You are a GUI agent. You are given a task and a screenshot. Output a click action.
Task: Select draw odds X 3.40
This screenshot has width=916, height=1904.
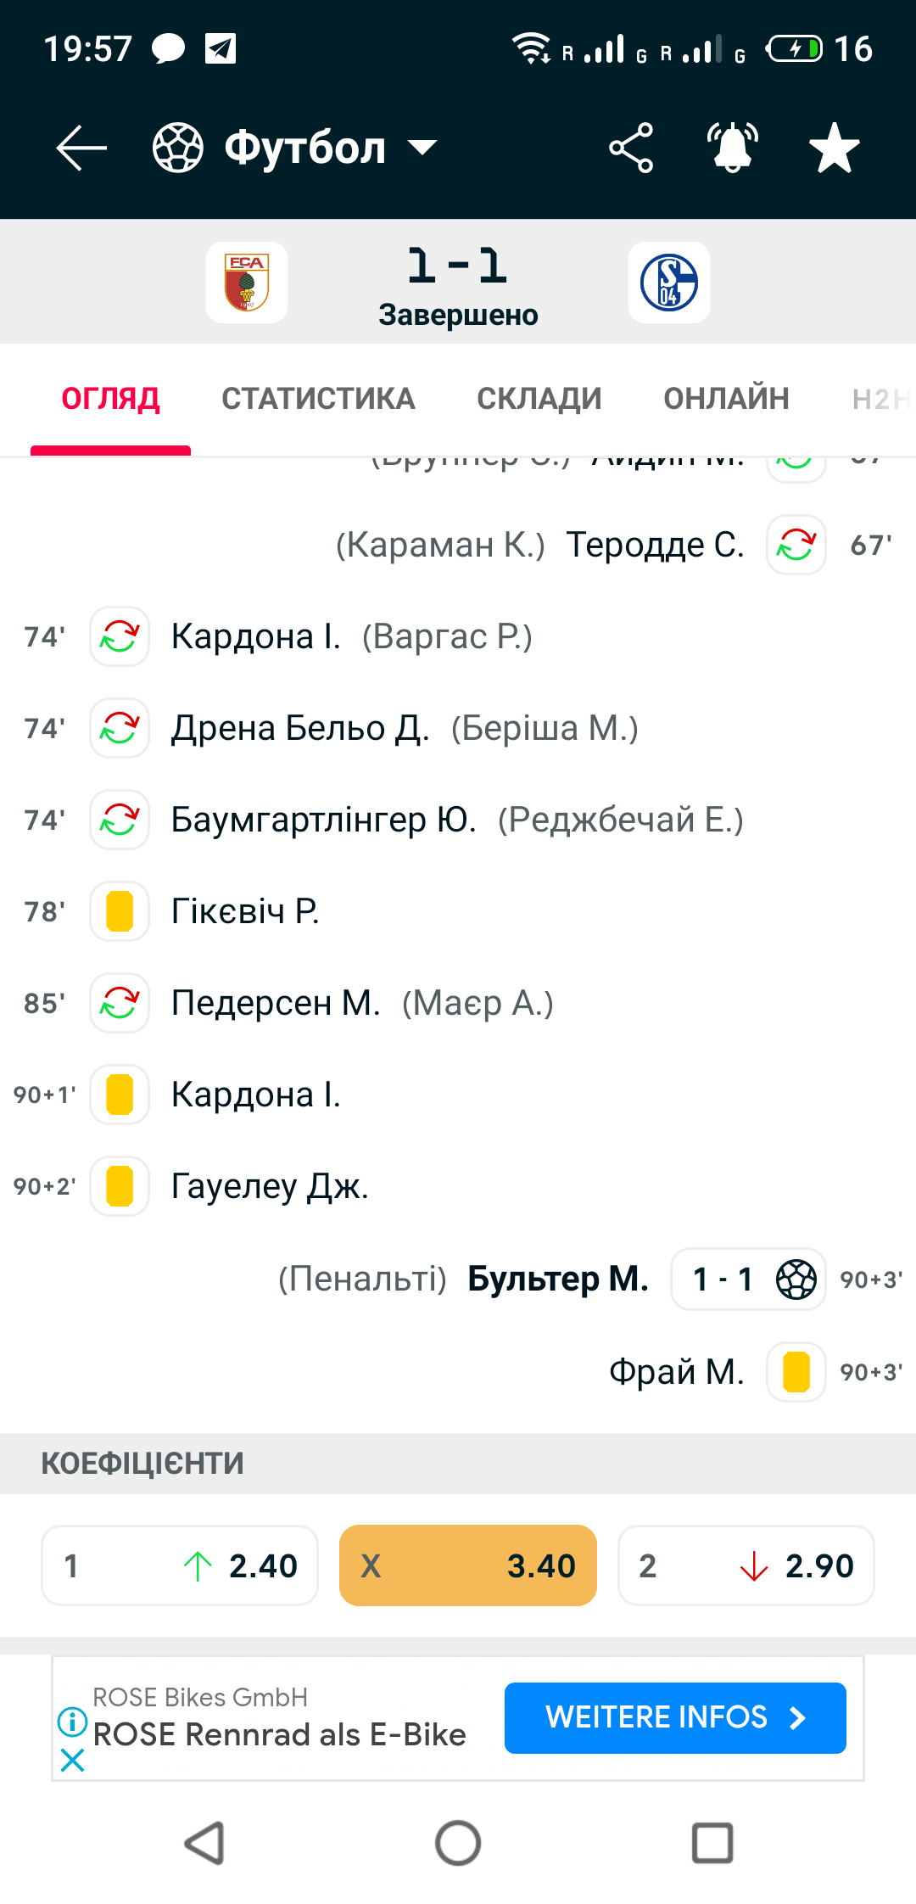468,1565
